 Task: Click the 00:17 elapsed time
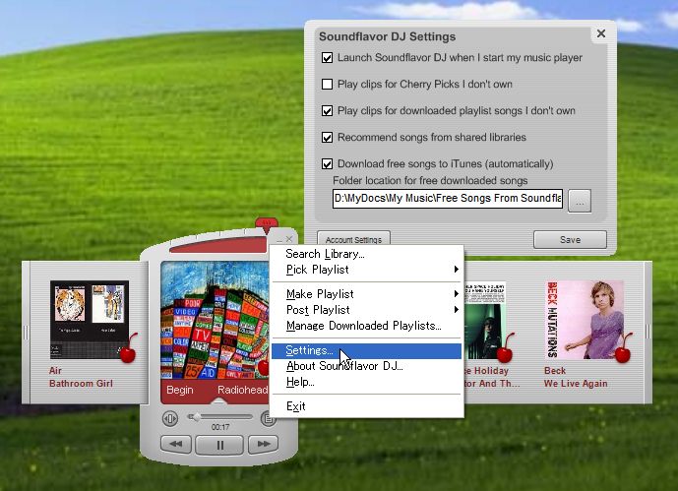(220, 427)
